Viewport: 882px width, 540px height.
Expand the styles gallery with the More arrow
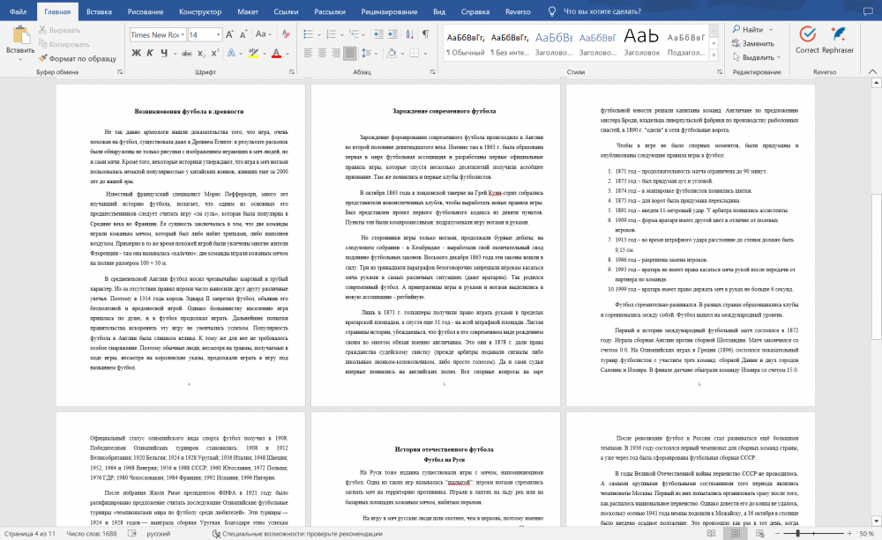(714, 55)
